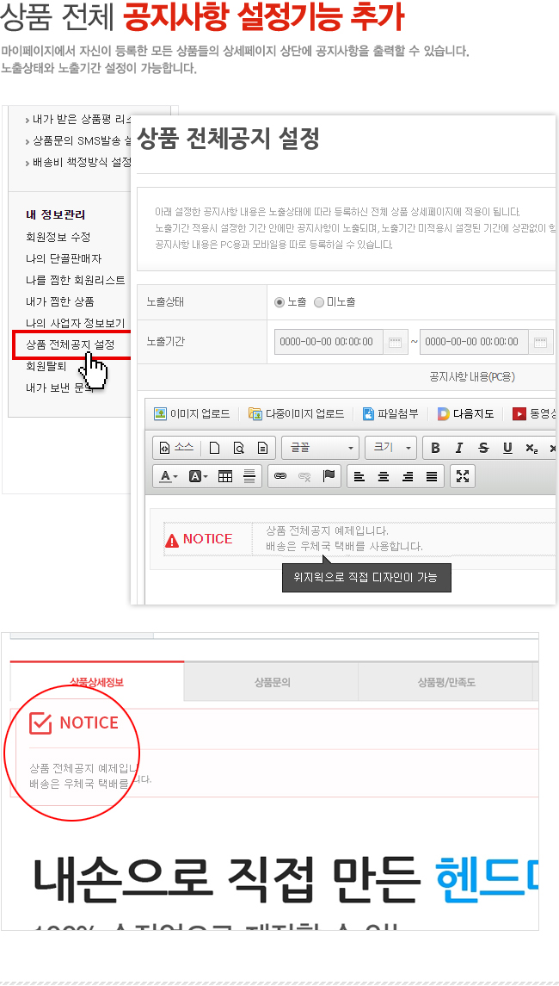Center-align the text

pyautogui.click(x=384, y=477)
